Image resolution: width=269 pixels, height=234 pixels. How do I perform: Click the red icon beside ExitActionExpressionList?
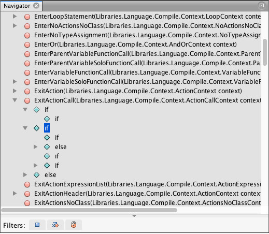point(27,184)
